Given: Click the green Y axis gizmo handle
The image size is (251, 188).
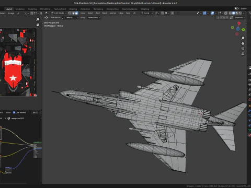Looking at the screenshot, I should [x=243, y=30].
